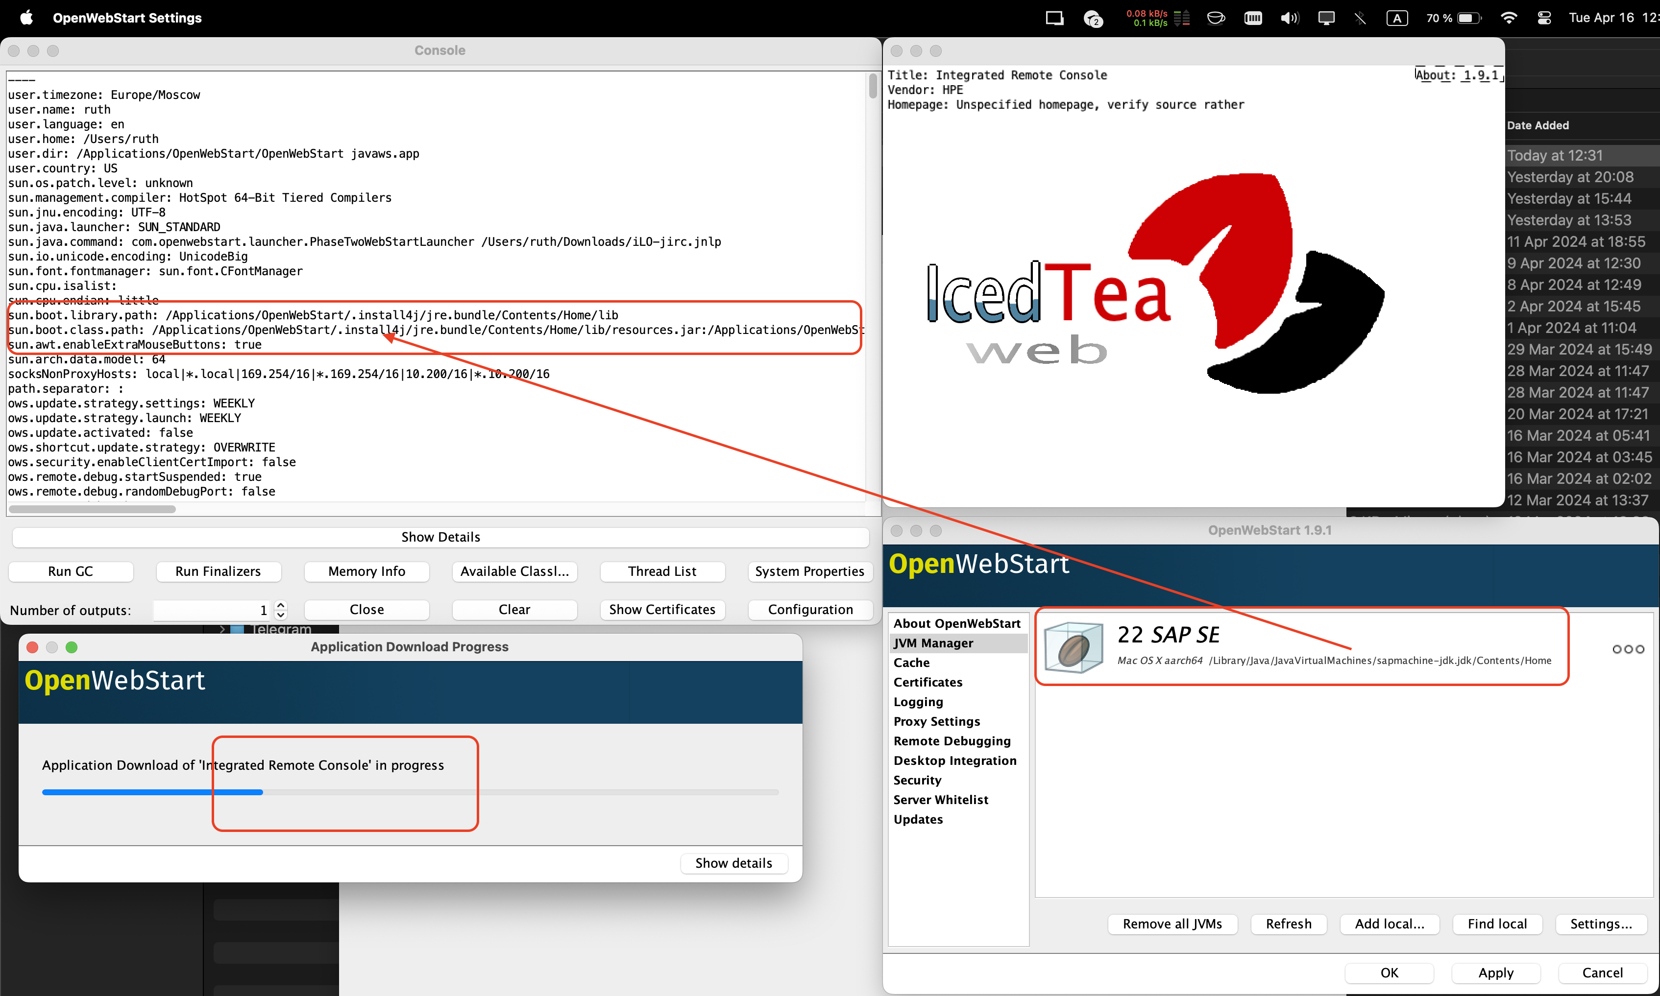The image size is (1660, 996).
Task: Click the Application Download progress bar
Action: tap(410, 792)
